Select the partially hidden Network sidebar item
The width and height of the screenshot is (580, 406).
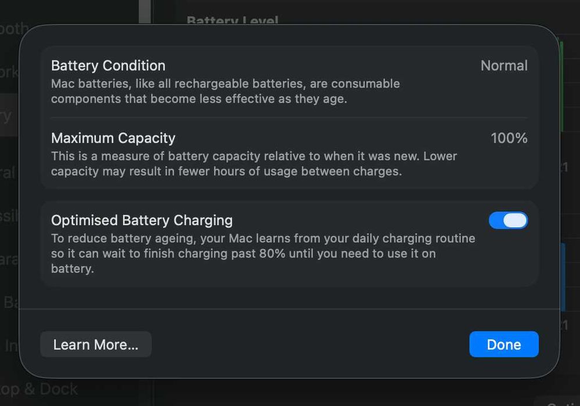[9, 72]
